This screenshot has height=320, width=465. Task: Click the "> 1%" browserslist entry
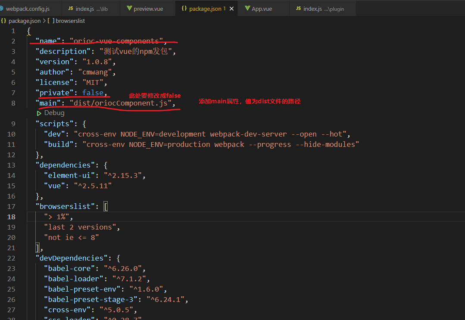coord(56,217)
